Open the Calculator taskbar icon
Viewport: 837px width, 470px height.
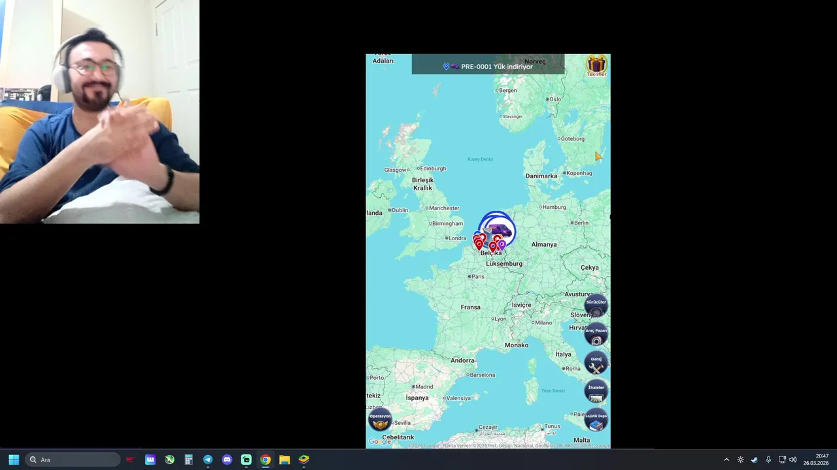tap(188, 460)
